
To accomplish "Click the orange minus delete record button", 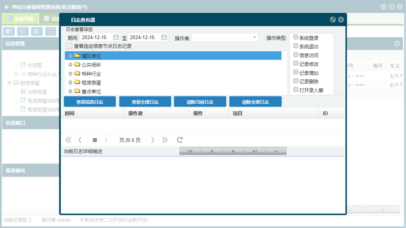I will [276, 151].
